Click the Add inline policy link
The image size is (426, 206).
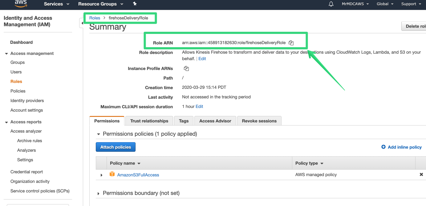[x=405, y=147]
